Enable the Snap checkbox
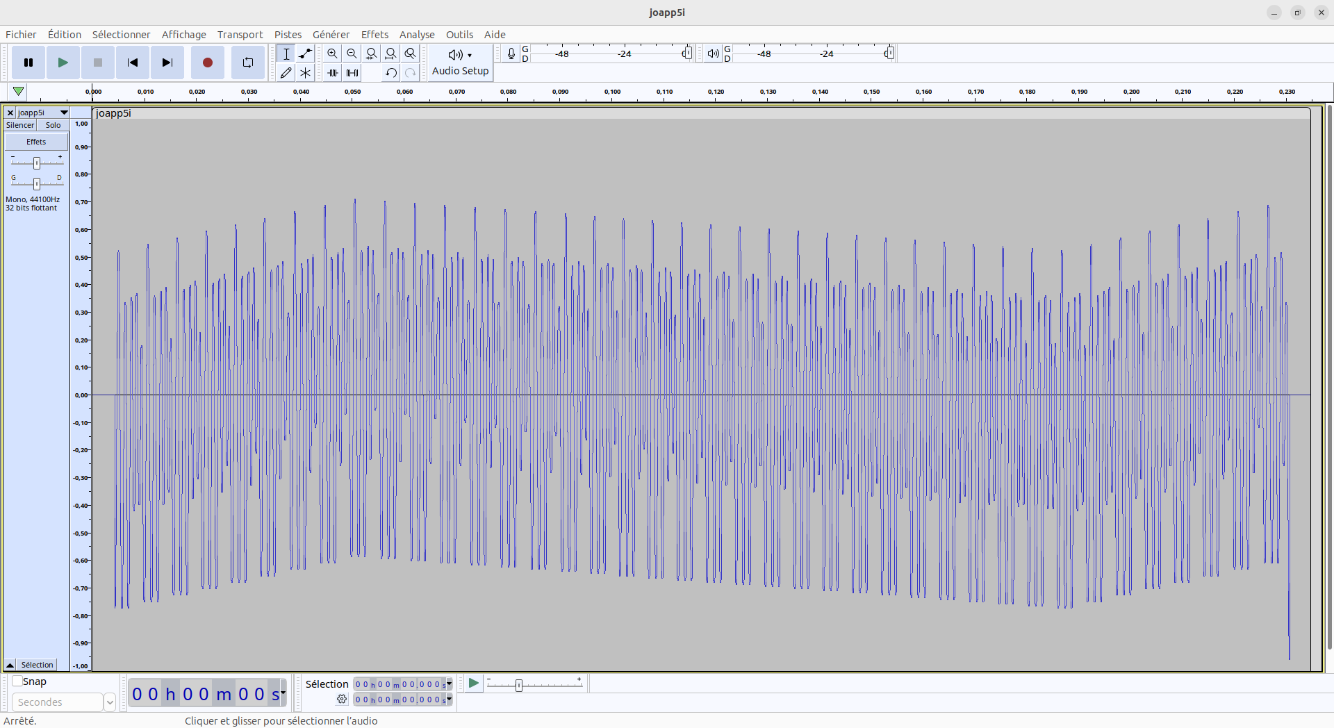The height and width of the screenshot is (728, 1334). click(x=17, y=681)
